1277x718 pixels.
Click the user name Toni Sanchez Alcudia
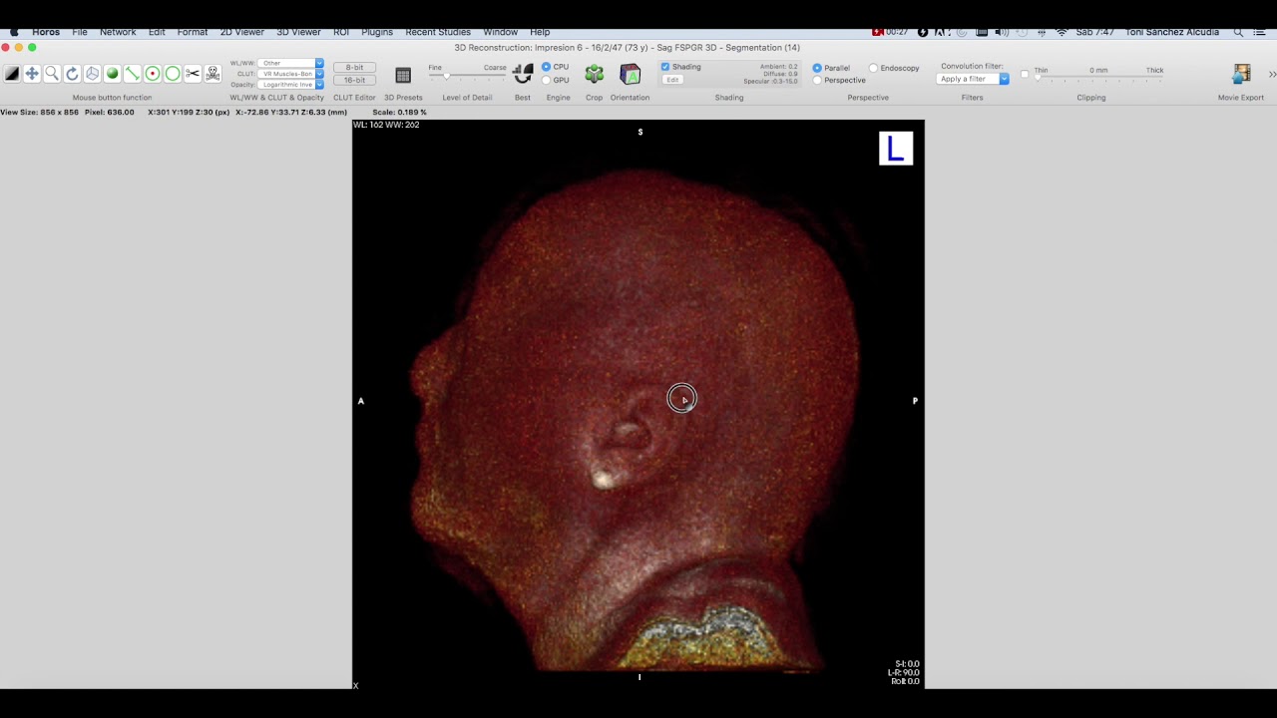(x=1172, y=32)
